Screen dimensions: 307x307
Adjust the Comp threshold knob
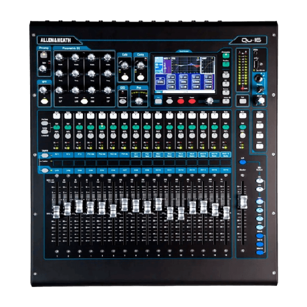click(141, 66)
